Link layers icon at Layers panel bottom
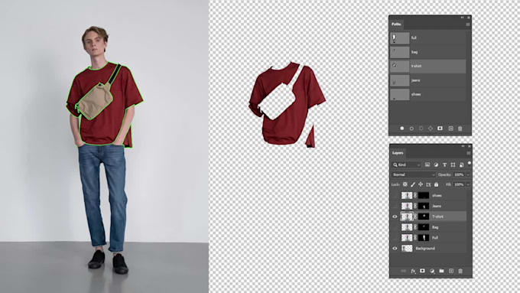 (x=403, y=271)
